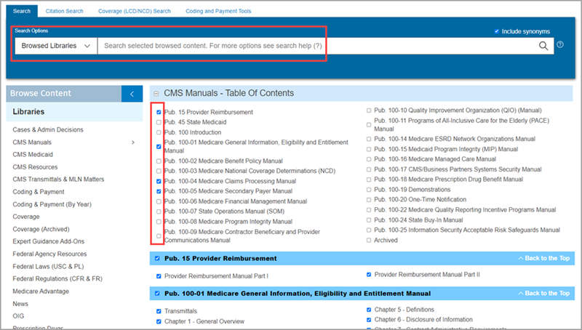The width and height of the screenshot is (582, 330).
Task: Uncheck Pub. 100-05 Medicare Secondary Payer Manual
Action: tap(159, 191)
